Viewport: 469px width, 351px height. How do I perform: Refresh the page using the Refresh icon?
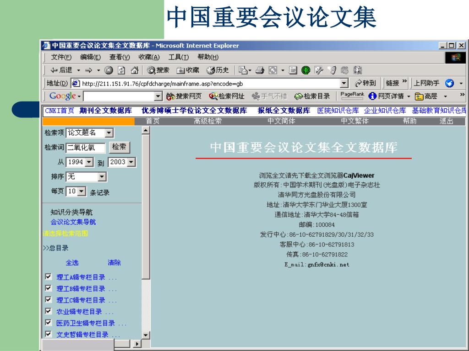pos(121,70)
